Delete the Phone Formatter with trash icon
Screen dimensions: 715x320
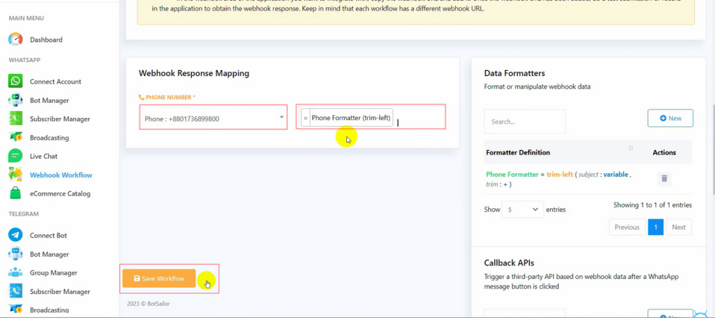click(x=664, y=179)
